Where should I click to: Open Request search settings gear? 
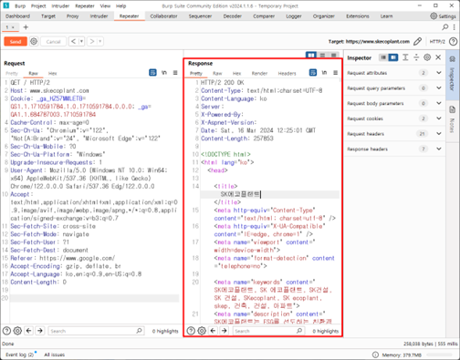pyautogui.click(x=17, y=331)
